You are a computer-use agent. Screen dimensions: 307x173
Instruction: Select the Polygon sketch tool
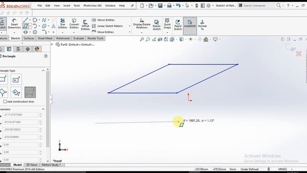[x=35, y=32]
